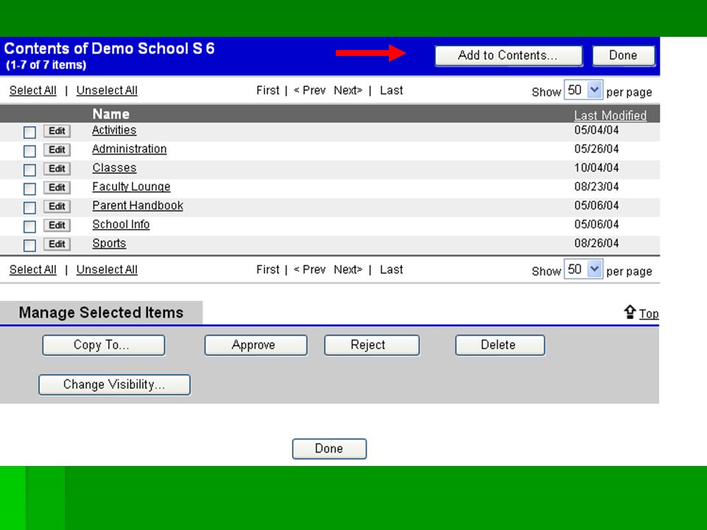The height and width of the screenshot is (530, 707).
Task: Tick the Parent Handbook checkbox
Action: click(29, 208)
